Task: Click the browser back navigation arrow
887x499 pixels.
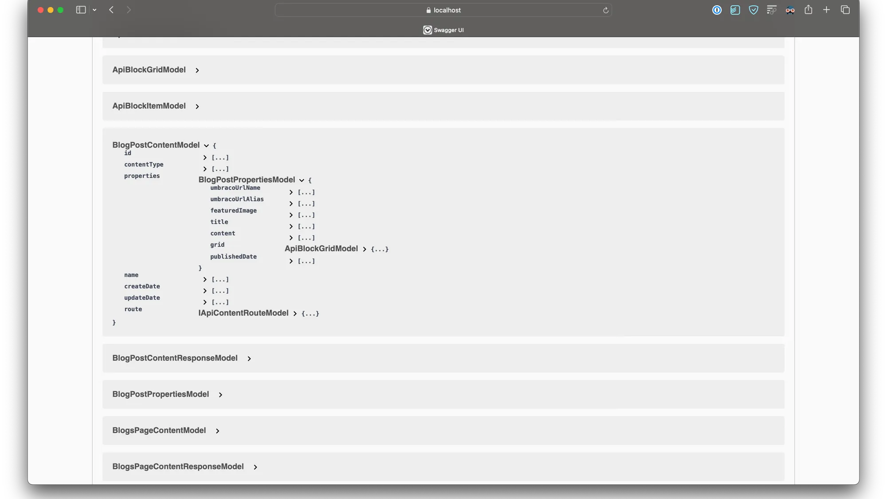Action: (x=111, y=10)
